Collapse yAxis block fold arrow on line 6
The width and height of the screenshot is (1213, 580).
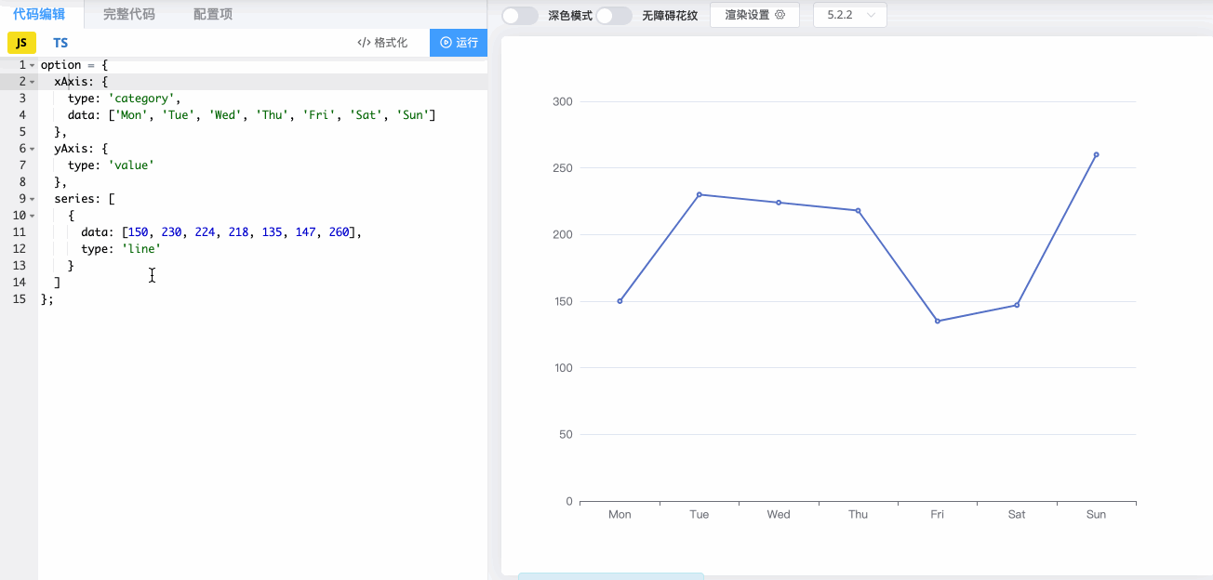click(x=33, y=149)
